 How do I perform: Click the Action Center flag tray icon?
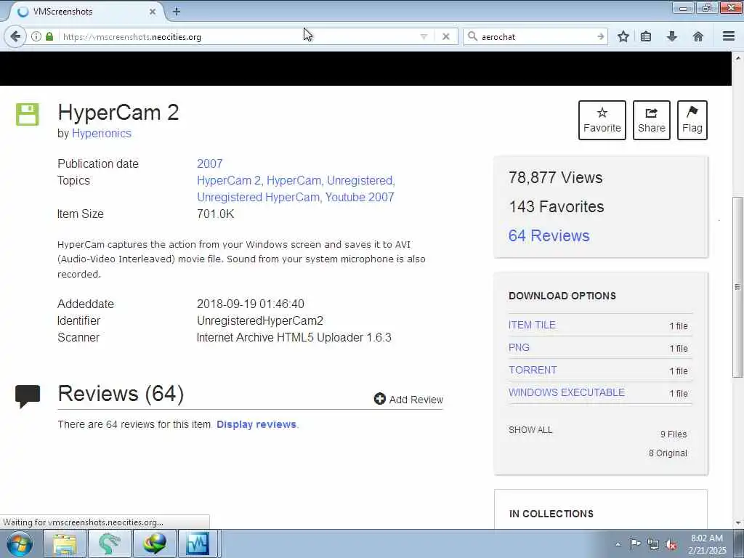[x=635, y=543]
